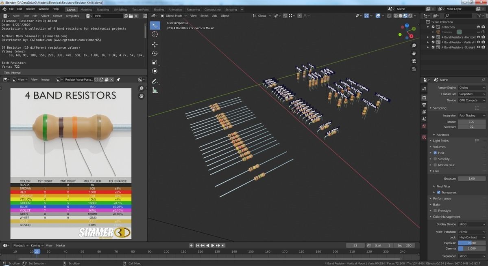Viewport: 488px width, 266px height.
Task: Enable the Freestyle checkbox
Action: pos(435,210)
